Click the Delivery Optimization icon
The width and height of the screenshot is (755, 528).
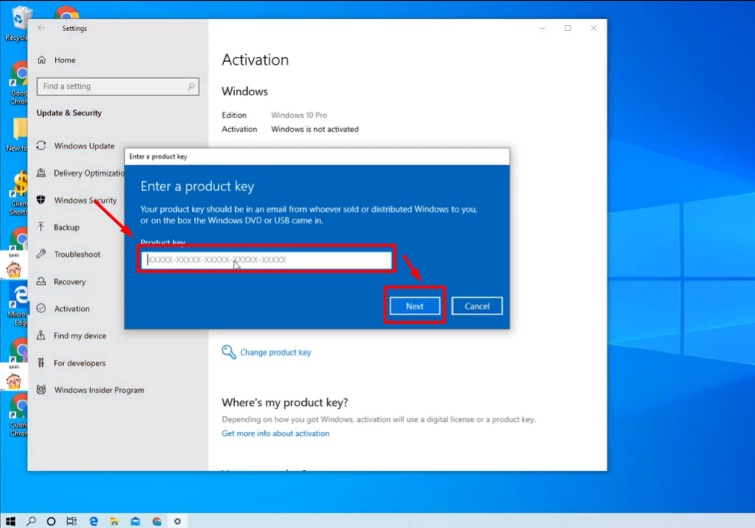coord(41,173)
